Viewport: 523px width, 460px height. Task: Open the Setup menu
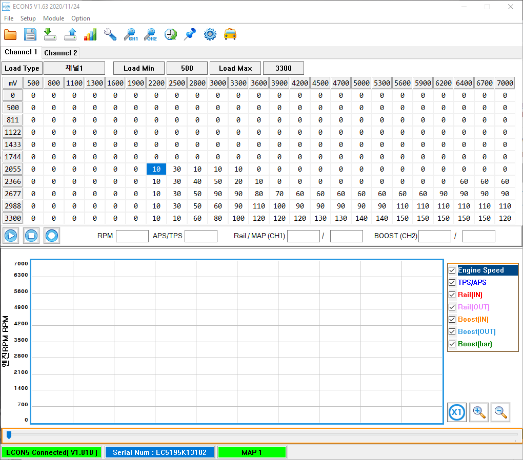(x=28, y=18)
